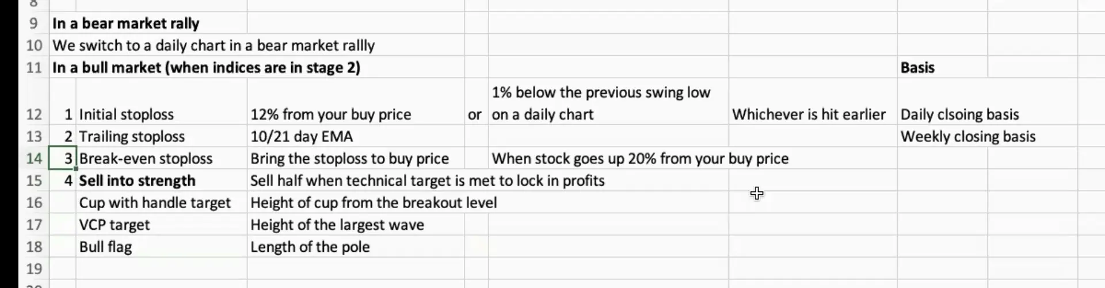This screenshot has width=1105, height=288.
Task: Select row 18 header
Action: 33,247
